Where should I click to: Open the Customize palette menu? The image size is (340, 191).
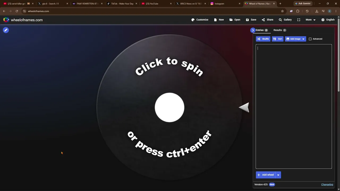200,20
